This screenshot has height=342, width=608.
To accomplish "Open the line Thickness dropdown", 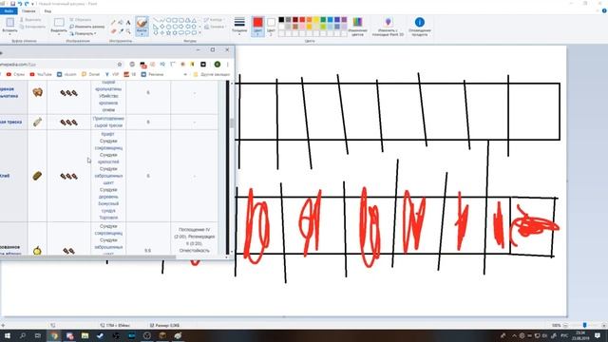I will pos(239,26).
